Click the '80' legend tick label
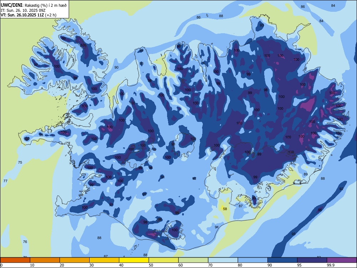Viewport: 357px width, 268px height. click(x=240, y=265)
